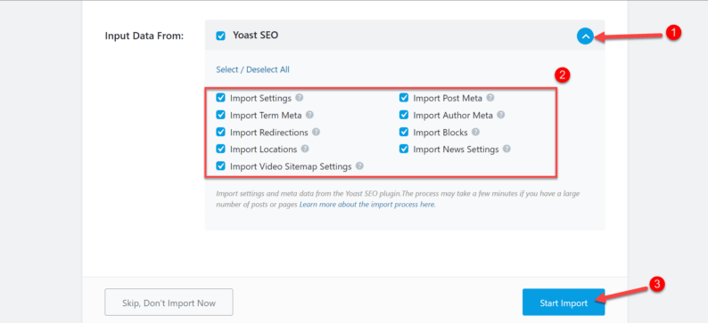Image resolution: width=708 pixels, height=323 pixels.
Task: Click the Import News Settings label text
Action: (x=456, y=149)
